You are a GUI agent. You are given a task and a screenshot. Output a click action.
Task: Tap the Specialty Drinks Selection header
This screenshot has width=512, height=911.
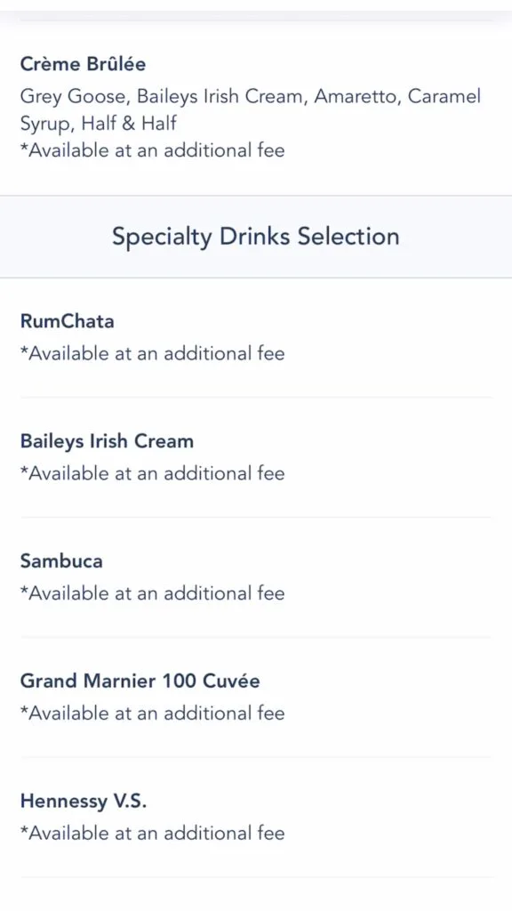255,237
